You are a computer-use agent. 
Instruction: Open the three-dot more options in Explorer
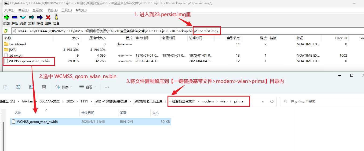(107, 87)
